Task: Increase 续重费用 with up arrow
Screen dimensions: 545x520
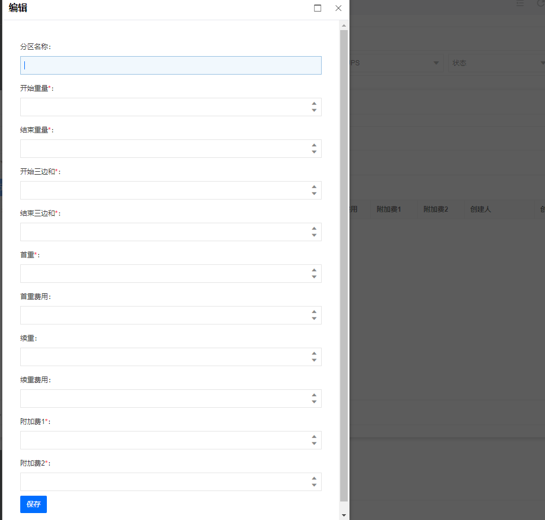Action: tap(314, 395)
